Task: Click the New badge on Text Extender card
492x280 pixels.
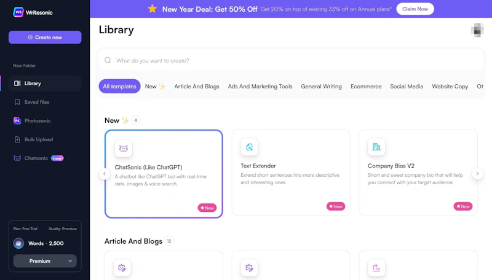Action: pyautogui.click(x=336, y=206)
